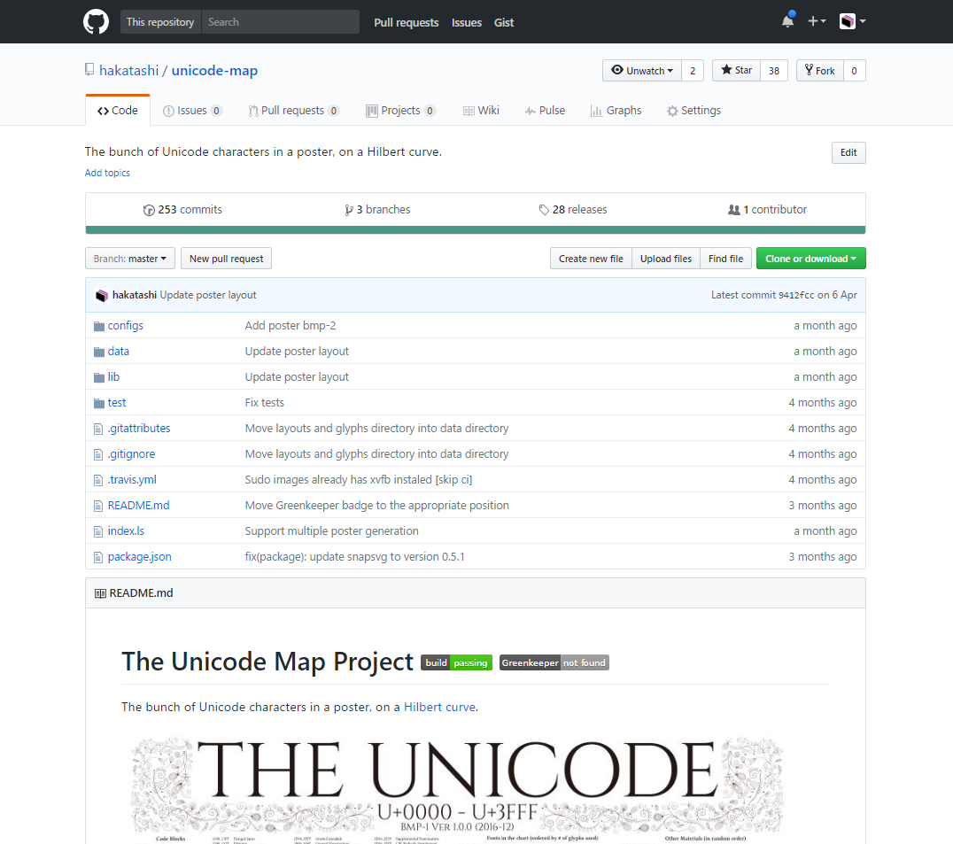Open the index.ls file
This screenshot has height=844, width=953.
pyautogui.click(x=126, y=531)
